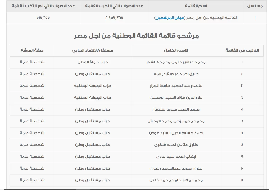This screenshot has height=190, width=269.
Task: Click the الترتيب في القائمة column header
Action: [x=242, y=50]
